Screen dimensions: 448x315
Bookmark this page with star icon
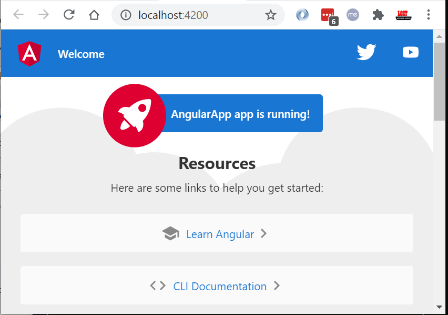271,15
